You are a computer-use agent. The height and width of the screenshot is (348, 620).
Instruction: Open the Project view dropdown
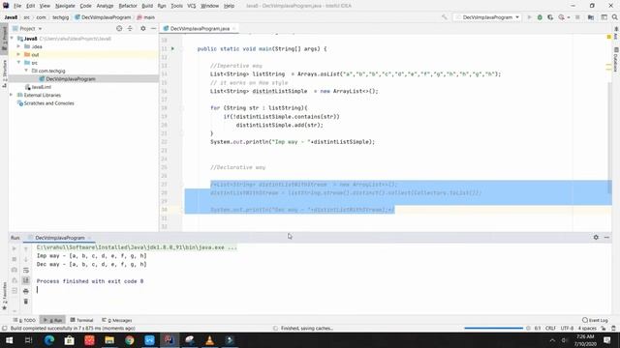30,28
